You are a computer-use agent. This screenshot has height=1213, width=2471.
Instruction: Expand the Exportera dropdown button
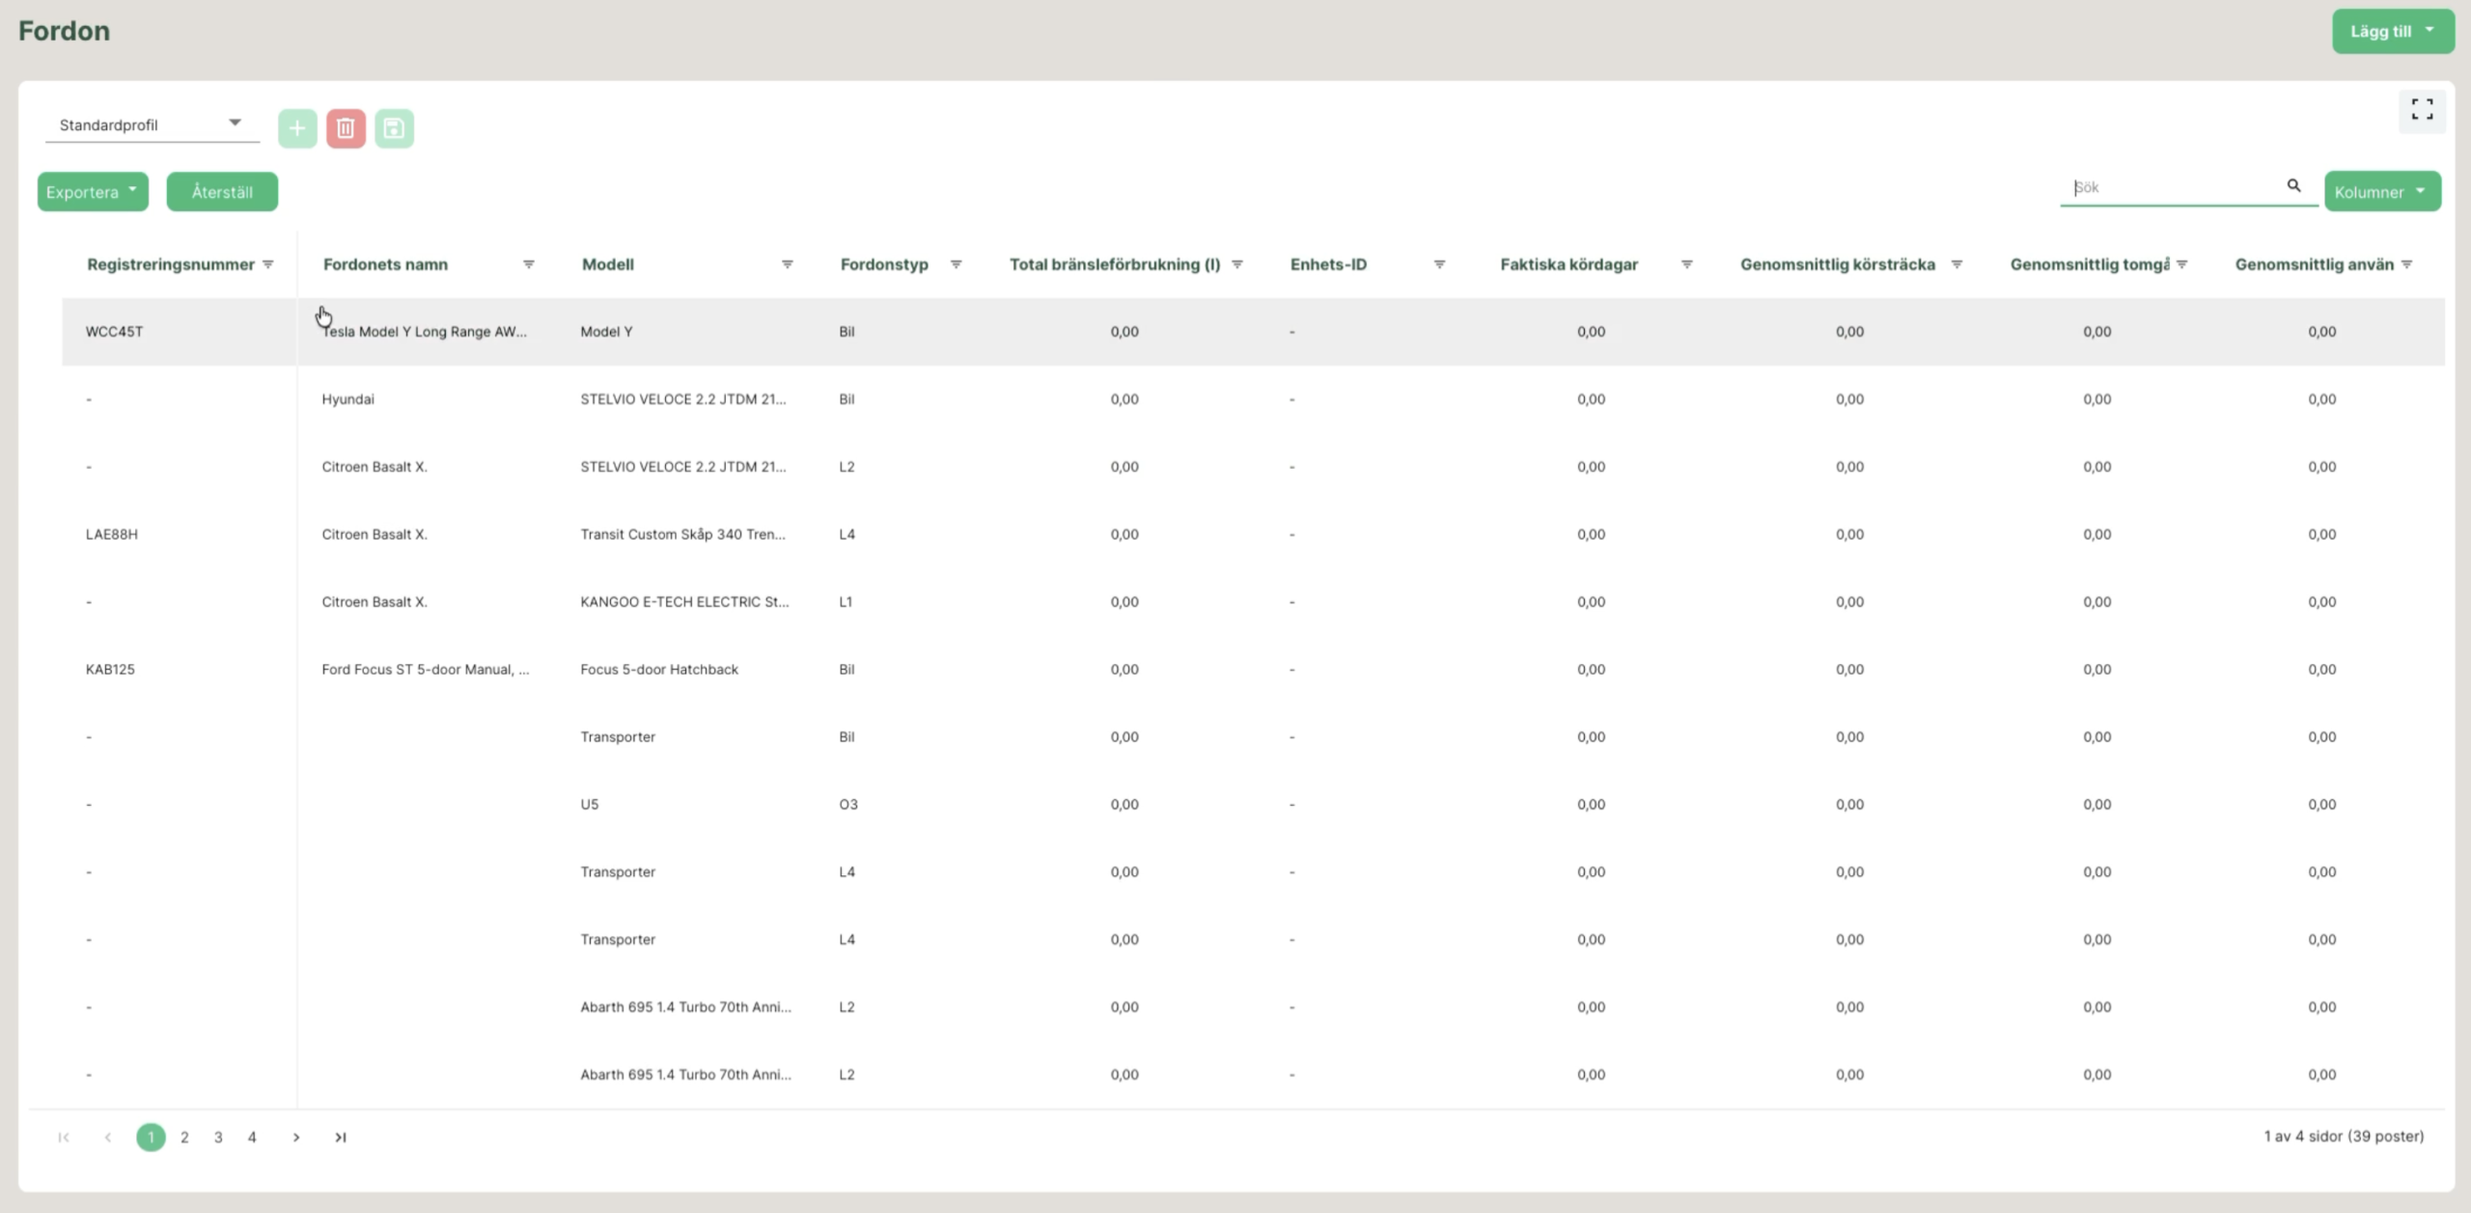point(93,192)
